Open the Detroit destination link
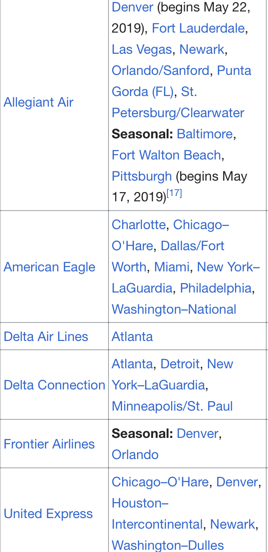 point(180,364)
